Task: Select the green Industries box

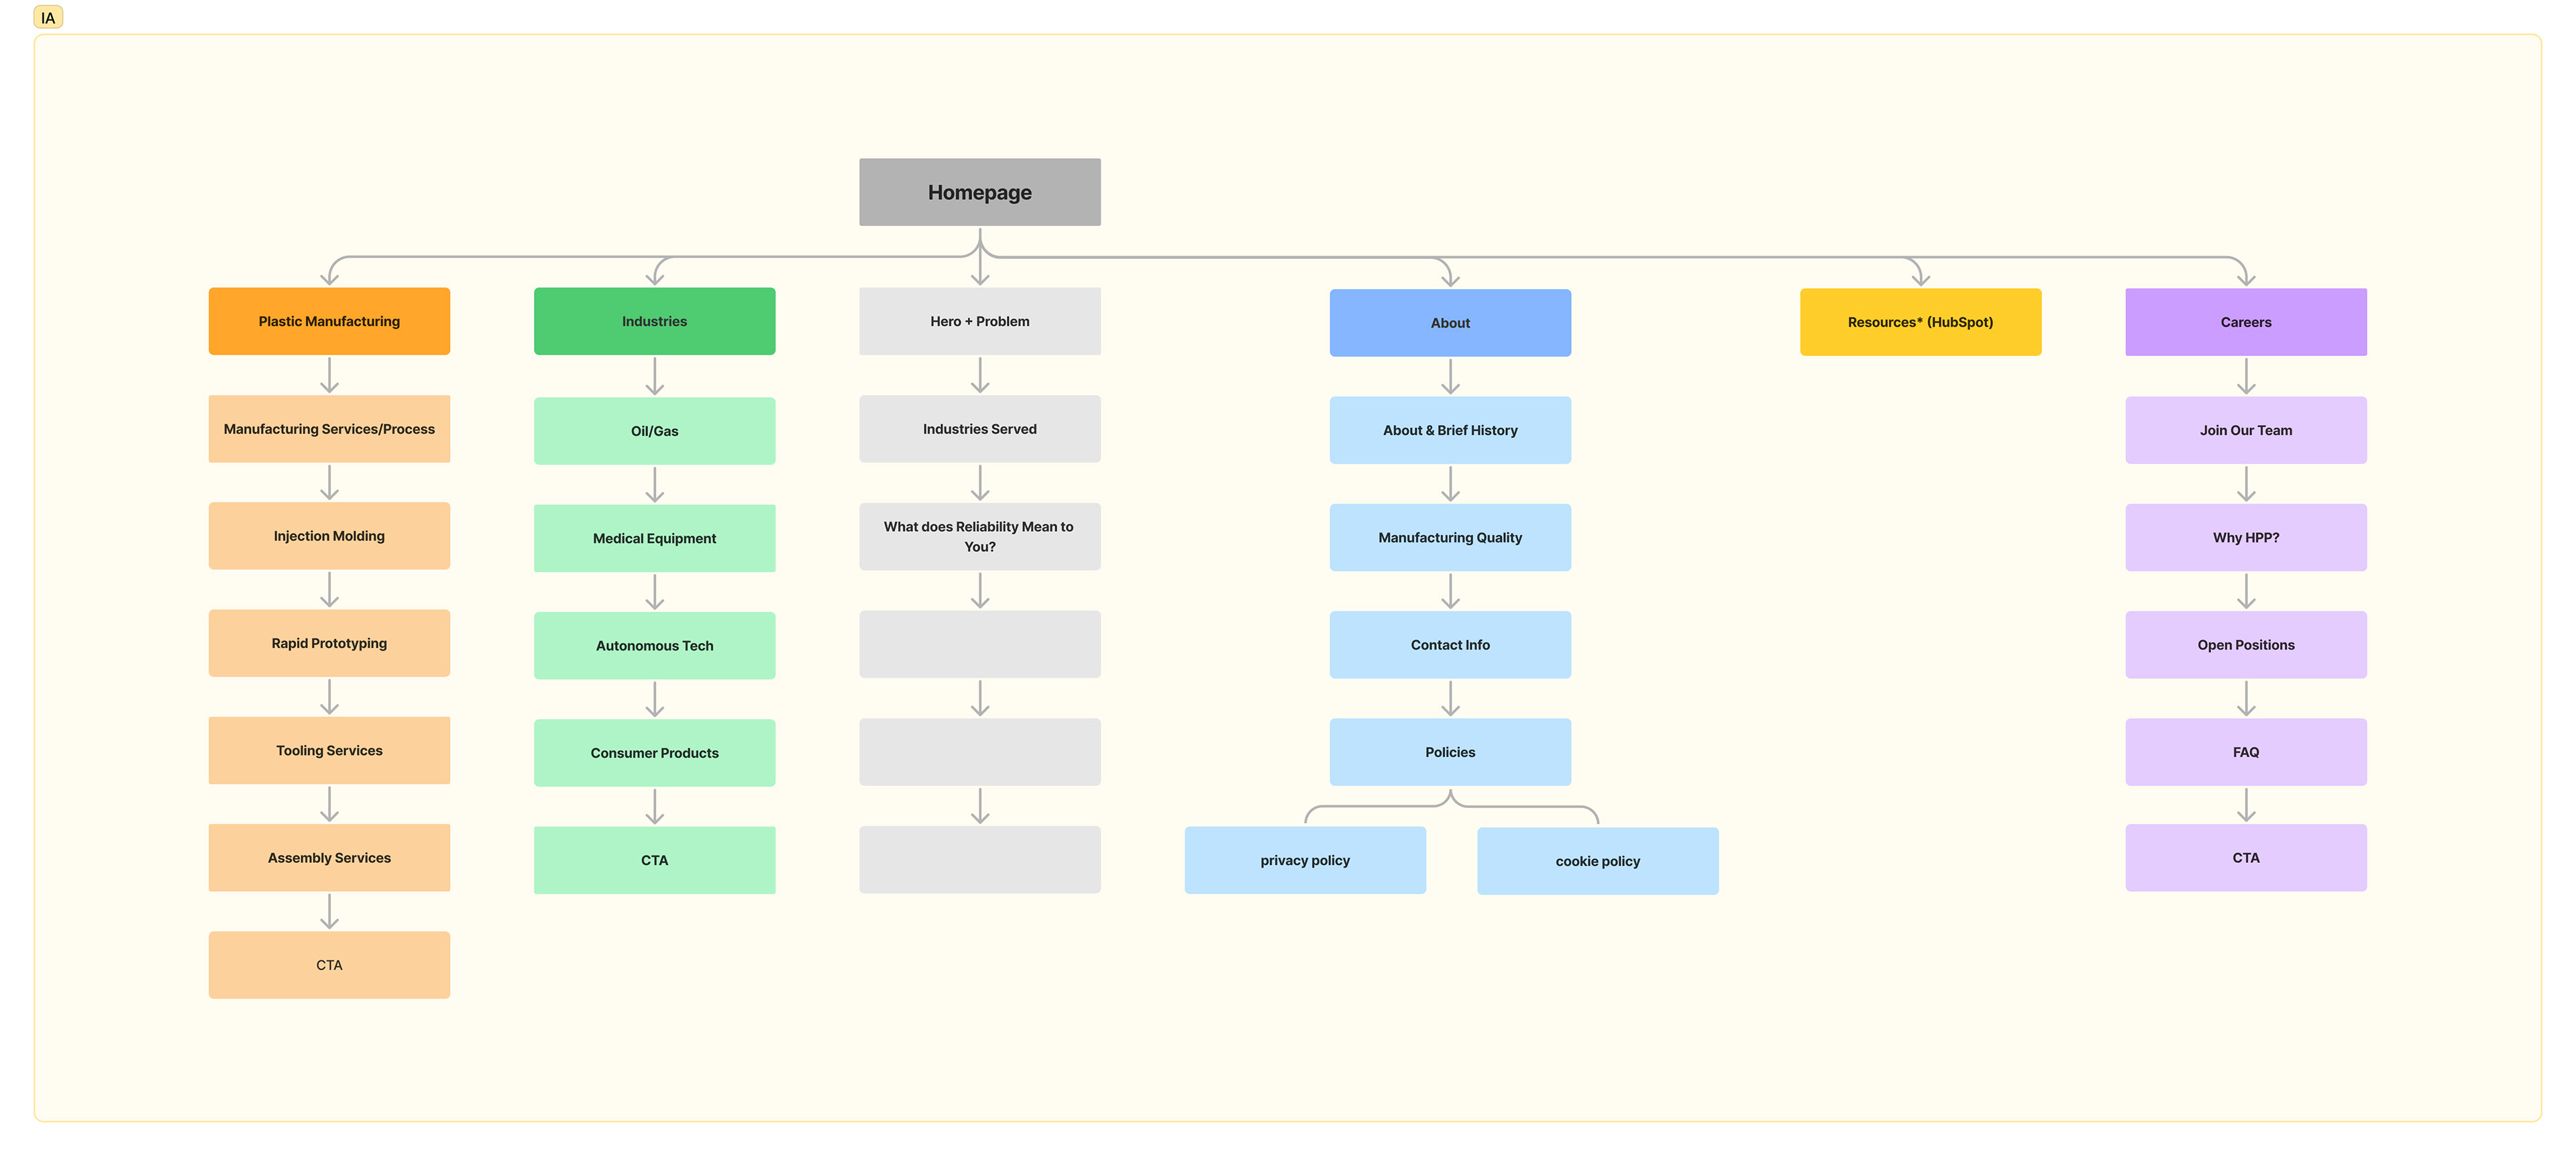Action: (654, 321)
